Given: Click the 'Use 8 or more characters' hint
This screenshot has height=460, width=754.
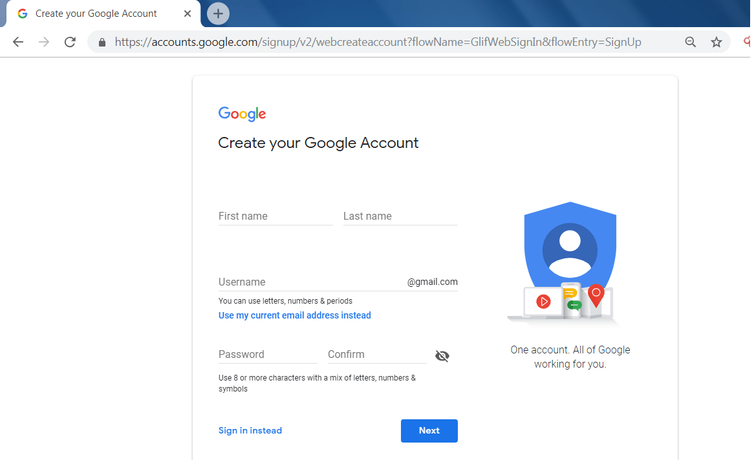Looking at the screenshot, I should pos(317,383).
